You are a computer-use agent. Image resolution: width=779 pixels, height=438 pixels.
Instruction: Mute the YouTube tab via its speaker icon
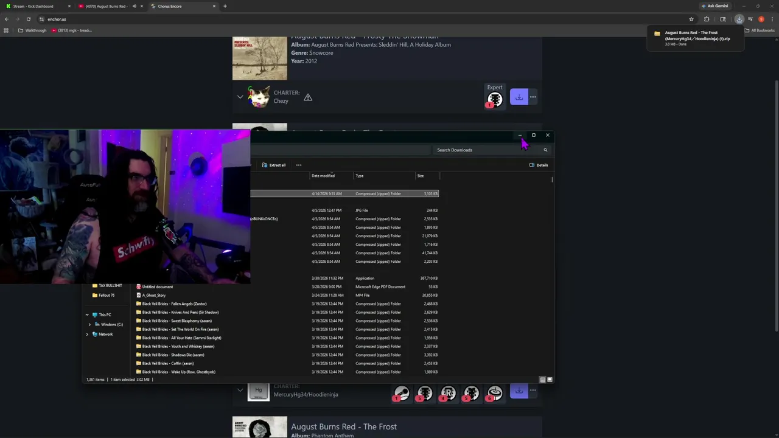(134, 6)
